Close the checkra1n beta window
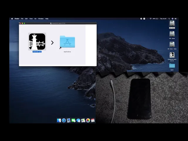The width and height of the screenshot is (188, 141). pyautogui.click(x=20, y=23)
